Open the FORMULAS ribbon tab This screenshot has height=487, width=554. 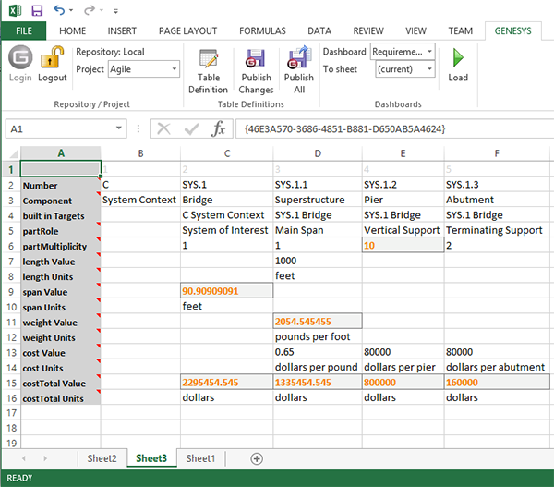pyautogui.click(x=262, y=30)
